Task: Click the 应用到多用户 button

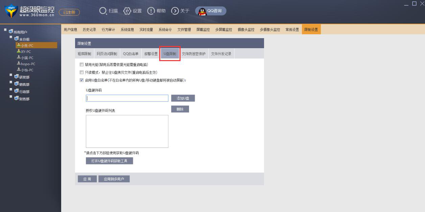Action: click(x=114, y=179)
